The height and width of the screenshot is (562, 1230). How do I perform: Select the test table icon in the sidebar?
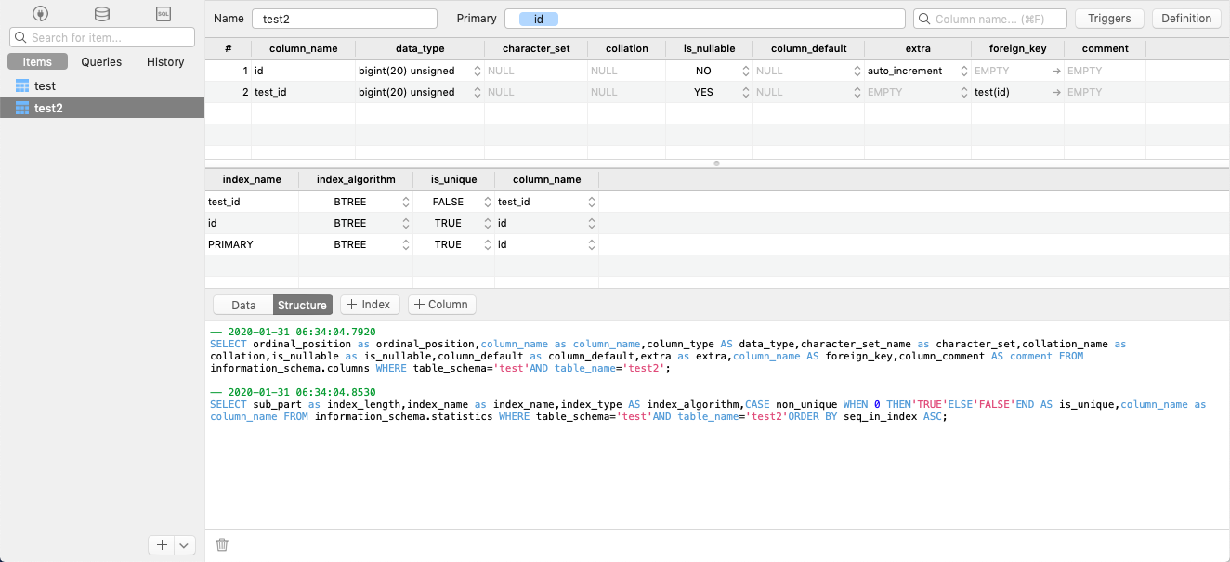21,85
